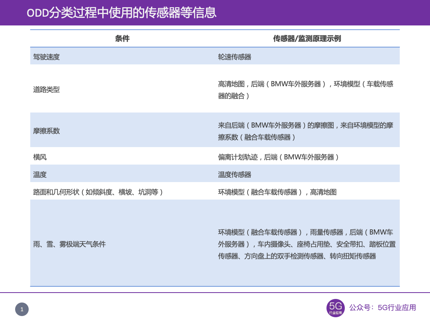The height and width of the screenshot is (322, 430).
Task: Select the slide title ODD分类过程中使用的传感器等信息
Action: [121, 13]
